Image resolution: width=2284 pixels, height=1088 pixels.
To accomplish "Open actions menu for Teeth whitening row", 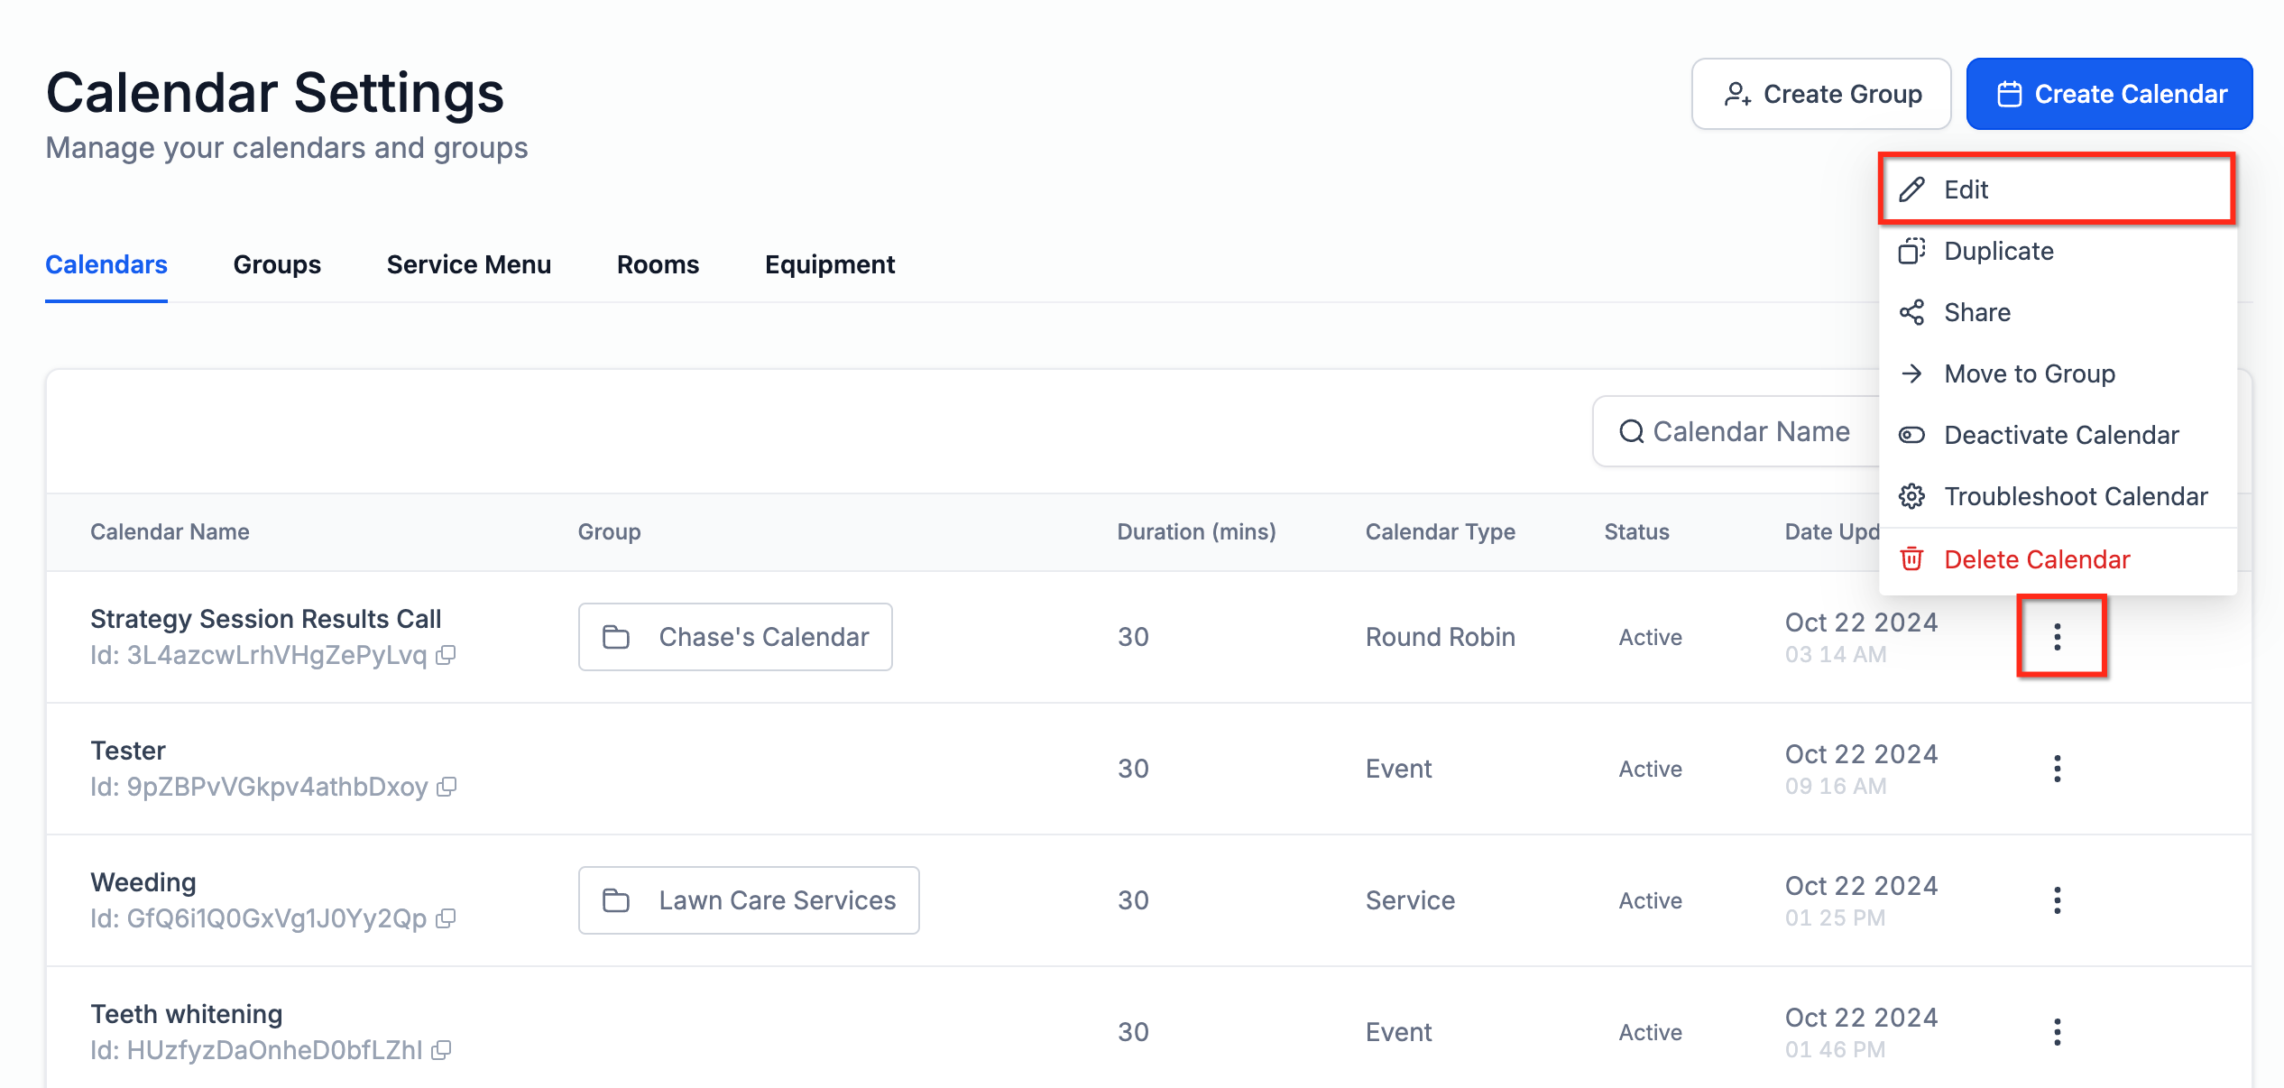I will click(2057, 1032).
